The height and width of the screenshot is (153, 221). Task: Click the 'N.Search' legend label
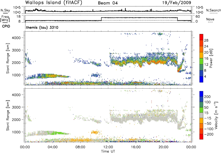click(x=213, y=10)
